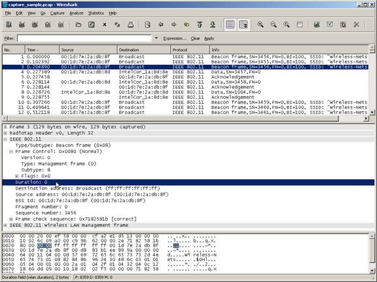Open the filter history dropdown arrow
Image resolution: width=377 pixels, height=282 pixels.
[x=156, y=38]
